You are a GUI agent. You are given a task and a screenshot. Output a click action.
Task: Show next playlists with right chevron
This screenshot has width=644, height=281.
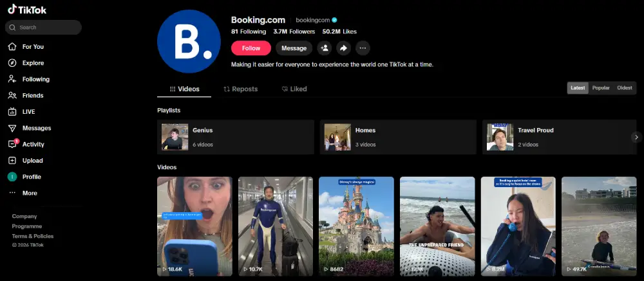[637, 137]
